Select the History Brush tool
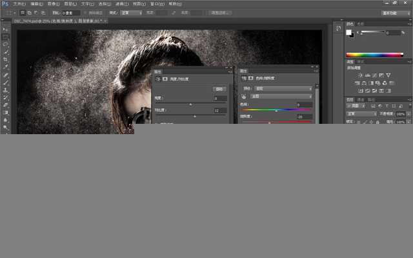Screen dimensions: 413x258 (x=5, y=97)
